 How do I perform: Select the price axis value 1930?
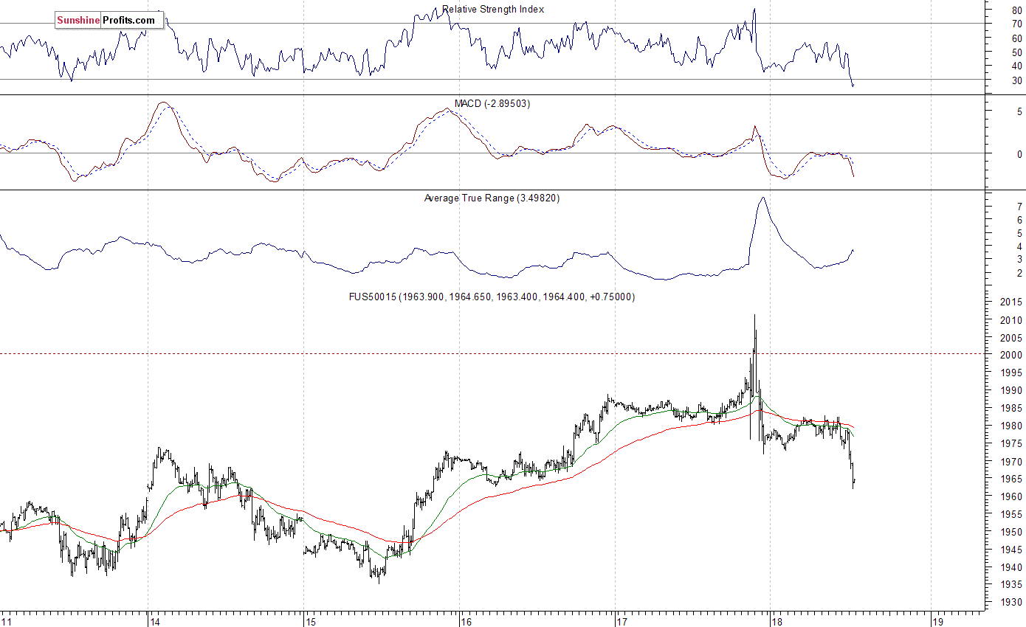point(1013,603)
